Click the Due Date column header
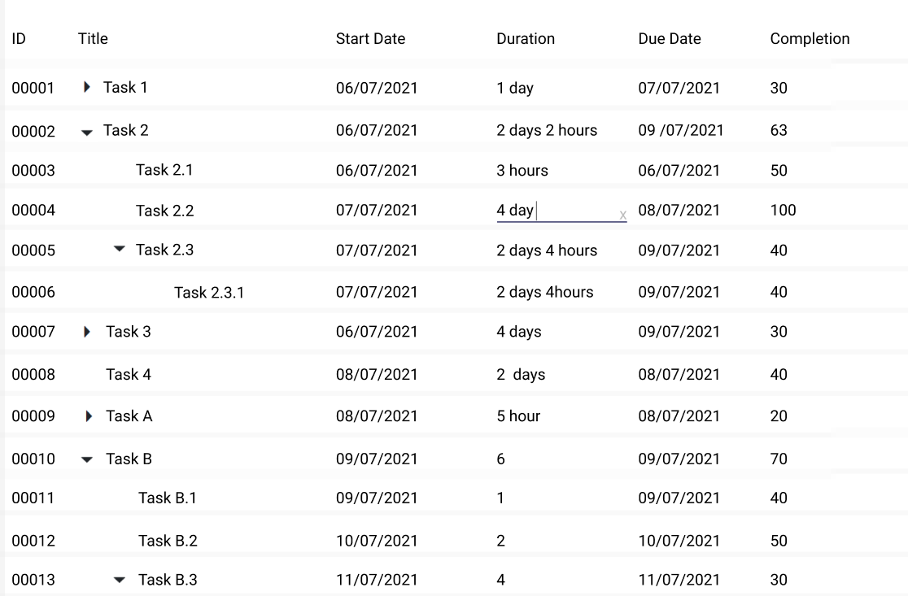The width and height of the screenshot is (908, 596). tap(669, 38)
